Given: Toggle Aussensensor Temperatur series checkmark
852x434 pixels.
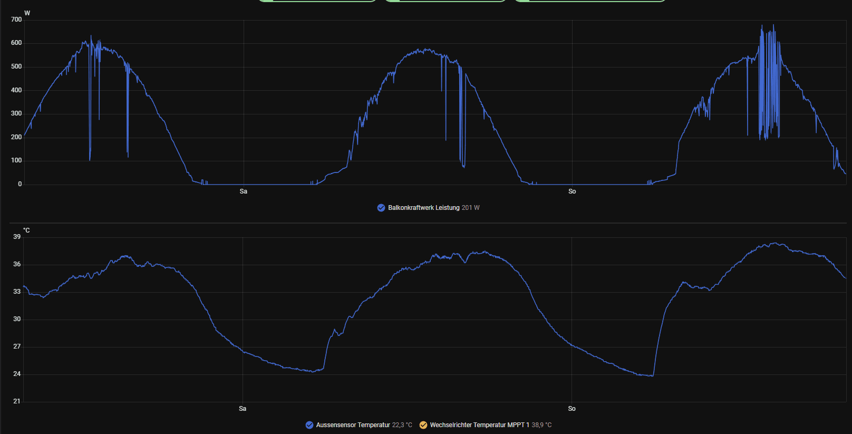Looking at the screenshot, I should click(x=309, y=425).
